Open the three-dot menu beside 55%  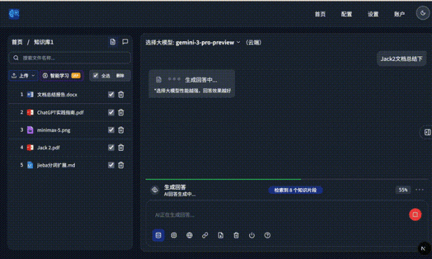(x=419, y=190)
